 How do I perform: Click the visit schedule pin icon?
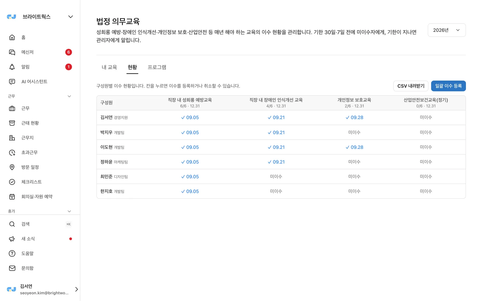(x=12, y=167)
